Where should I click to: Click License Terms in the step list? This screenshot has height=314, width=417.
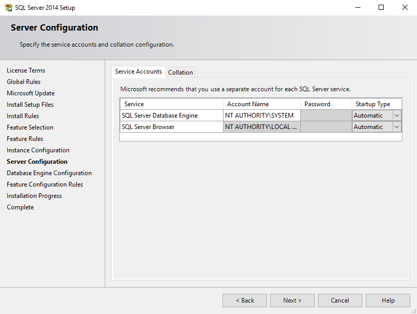point(26,70)
